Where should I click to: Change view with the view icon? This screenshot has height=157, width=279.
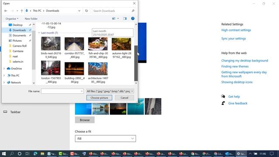pos(114,18)
